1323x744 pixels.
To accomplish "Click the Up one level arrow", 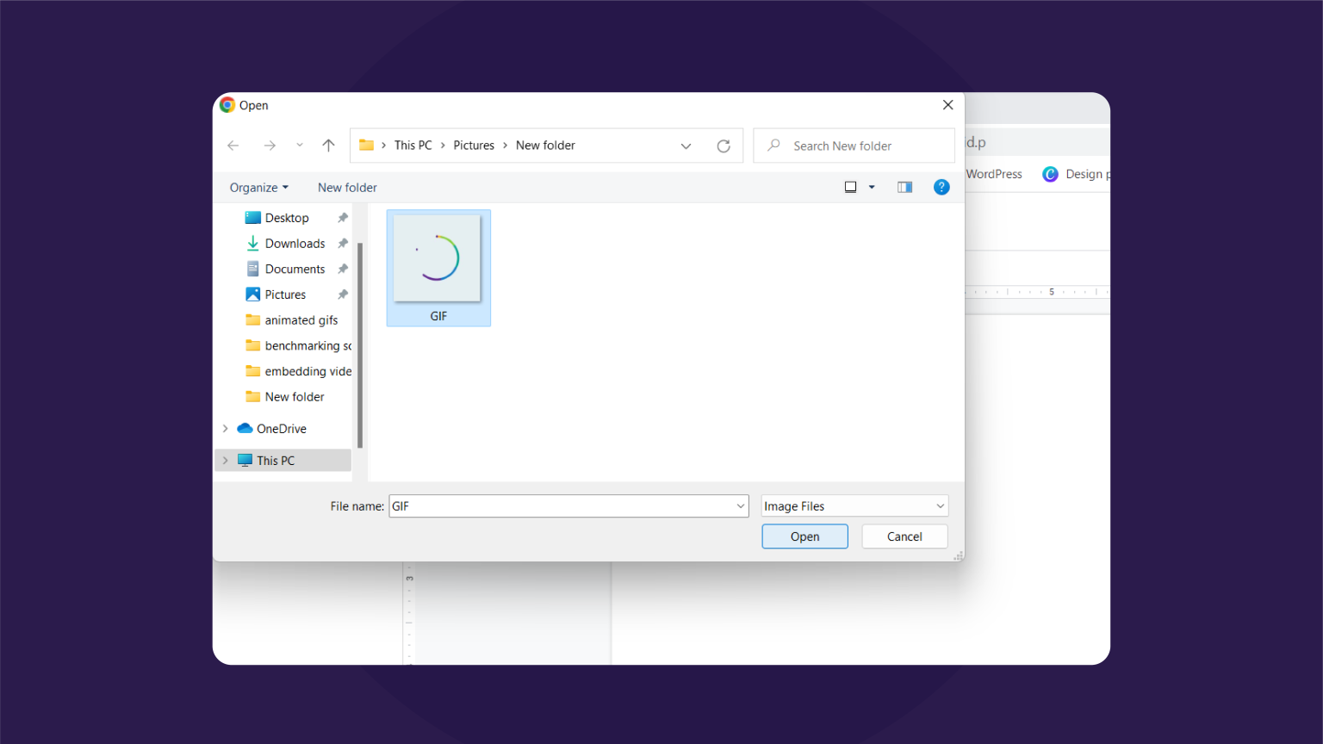I will point(328,145).
